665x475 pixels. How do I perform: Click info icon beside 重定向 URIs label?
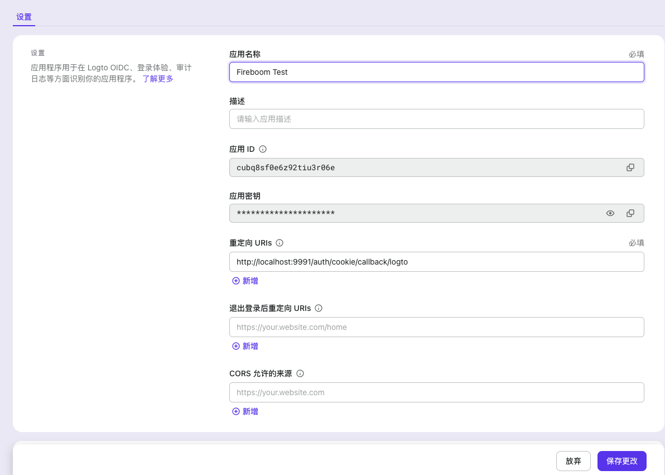point(280,243)
